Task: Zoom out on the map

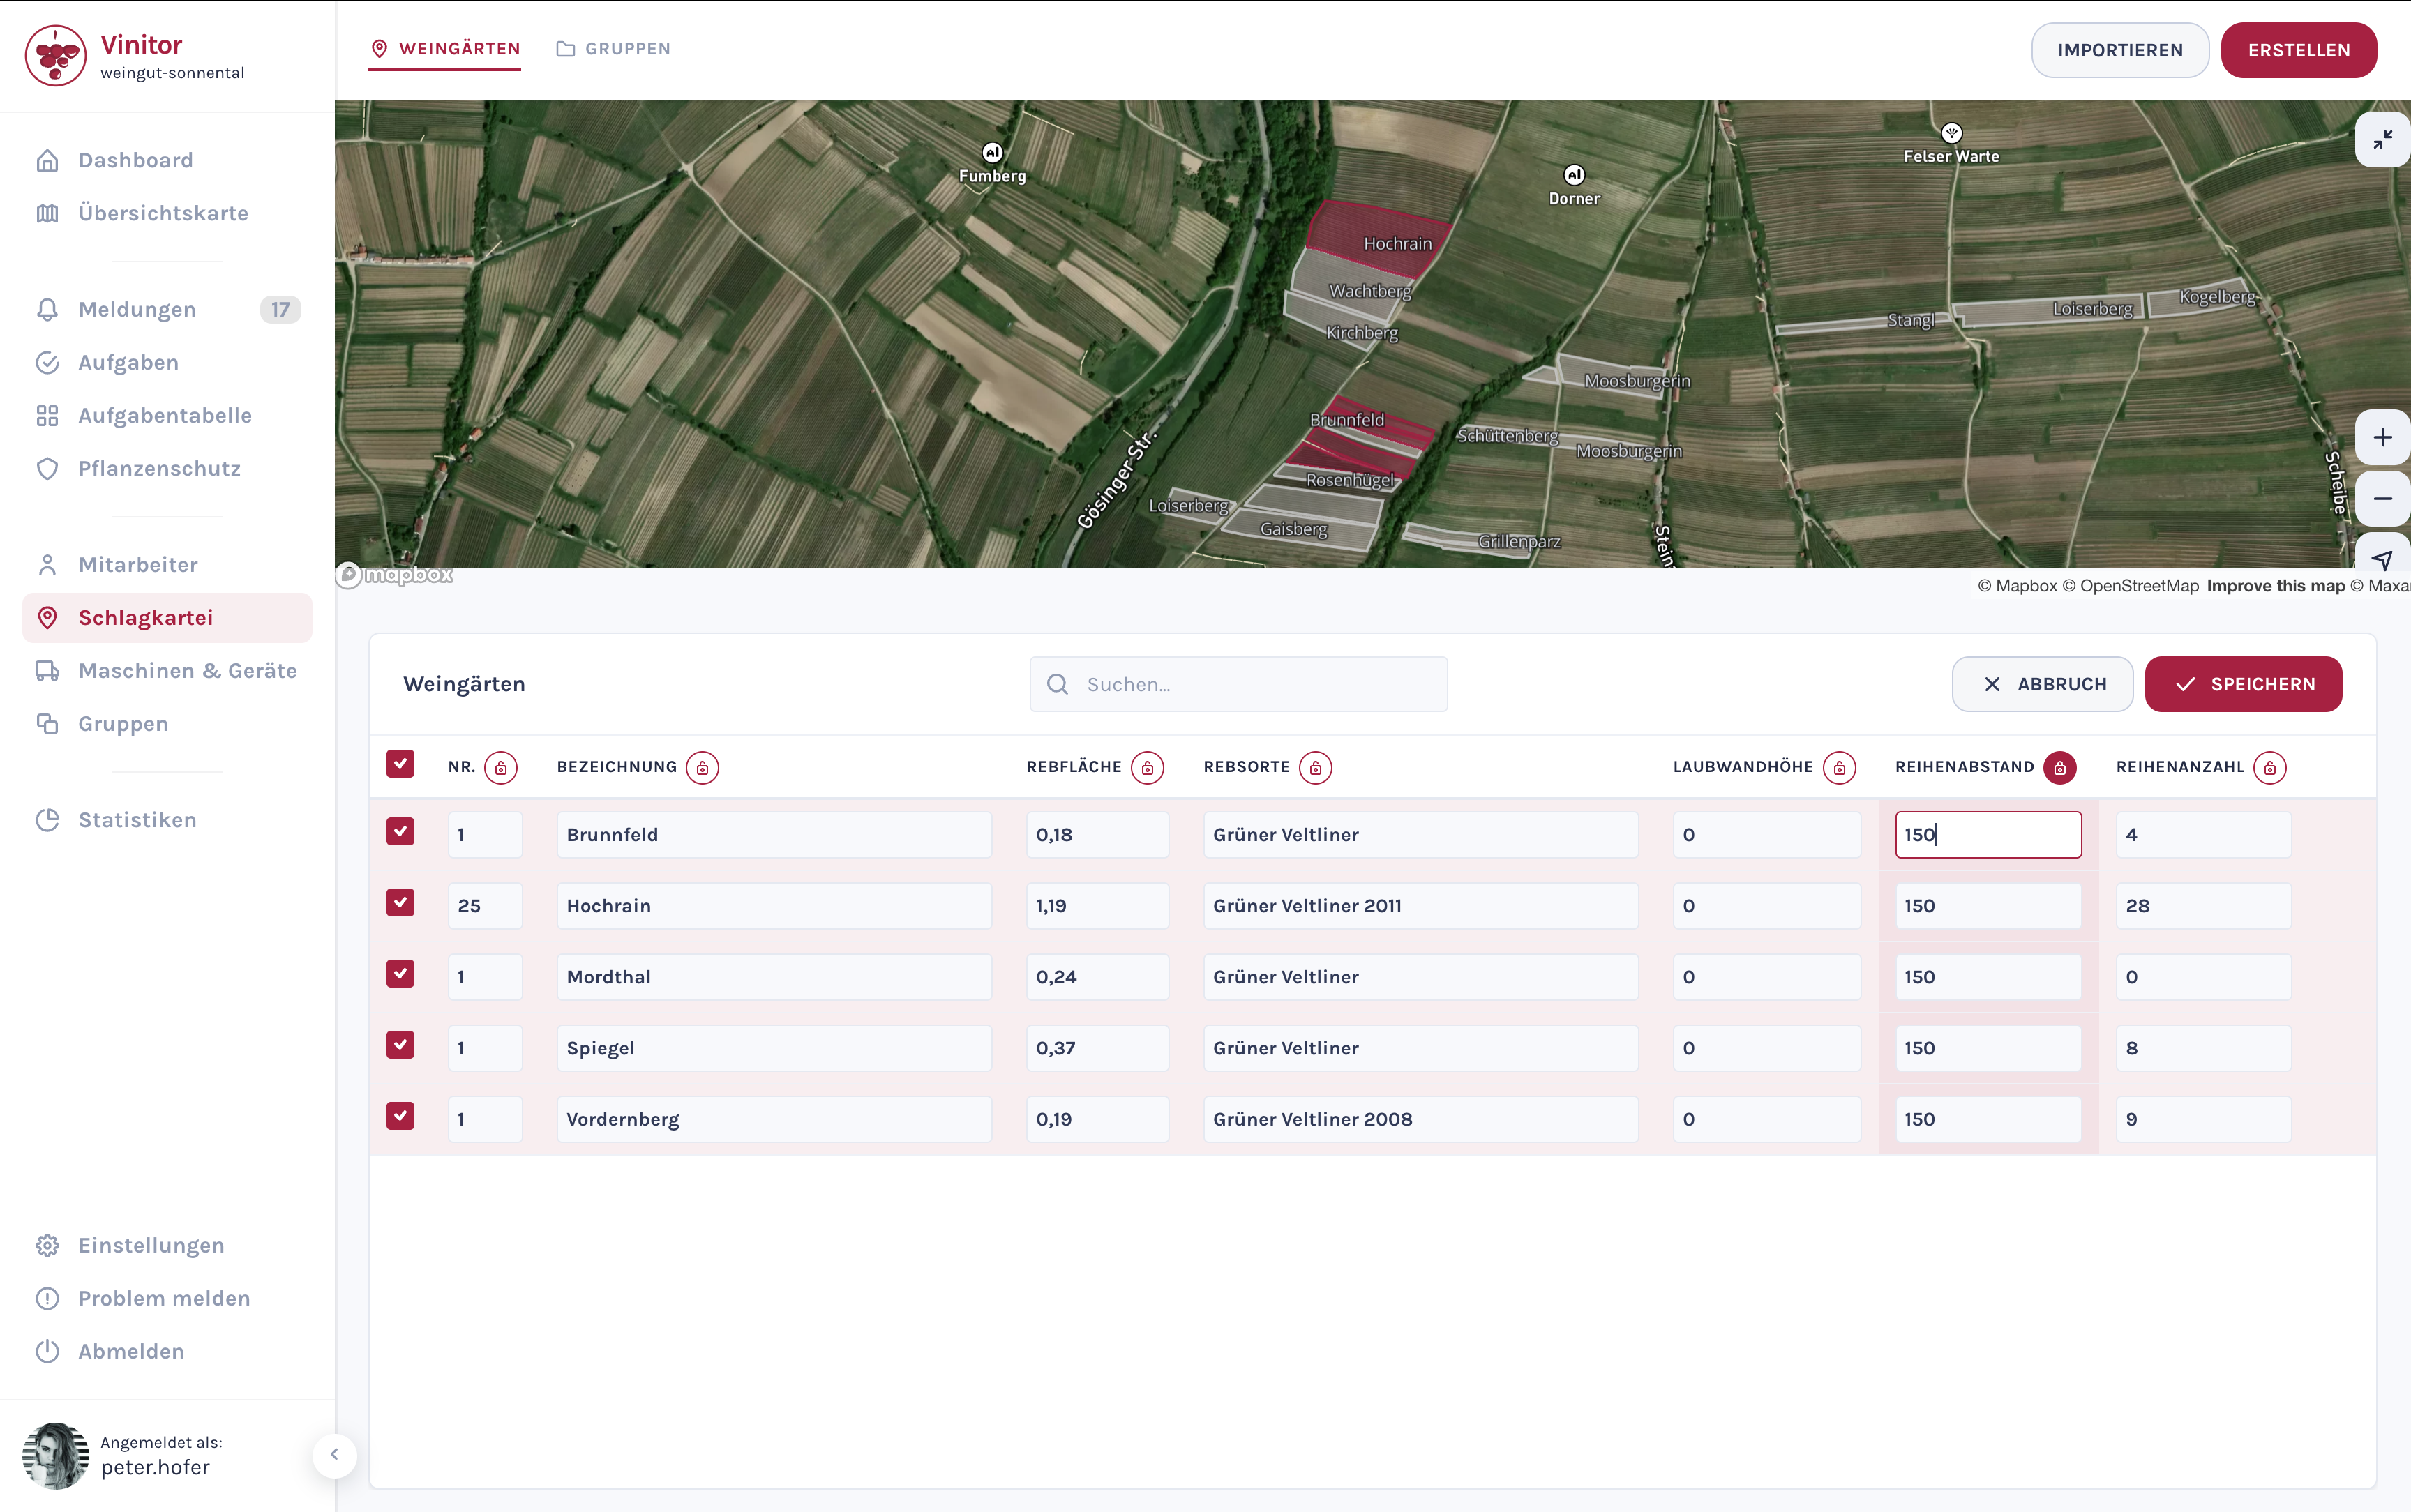Action: [x=2382, y=498]
